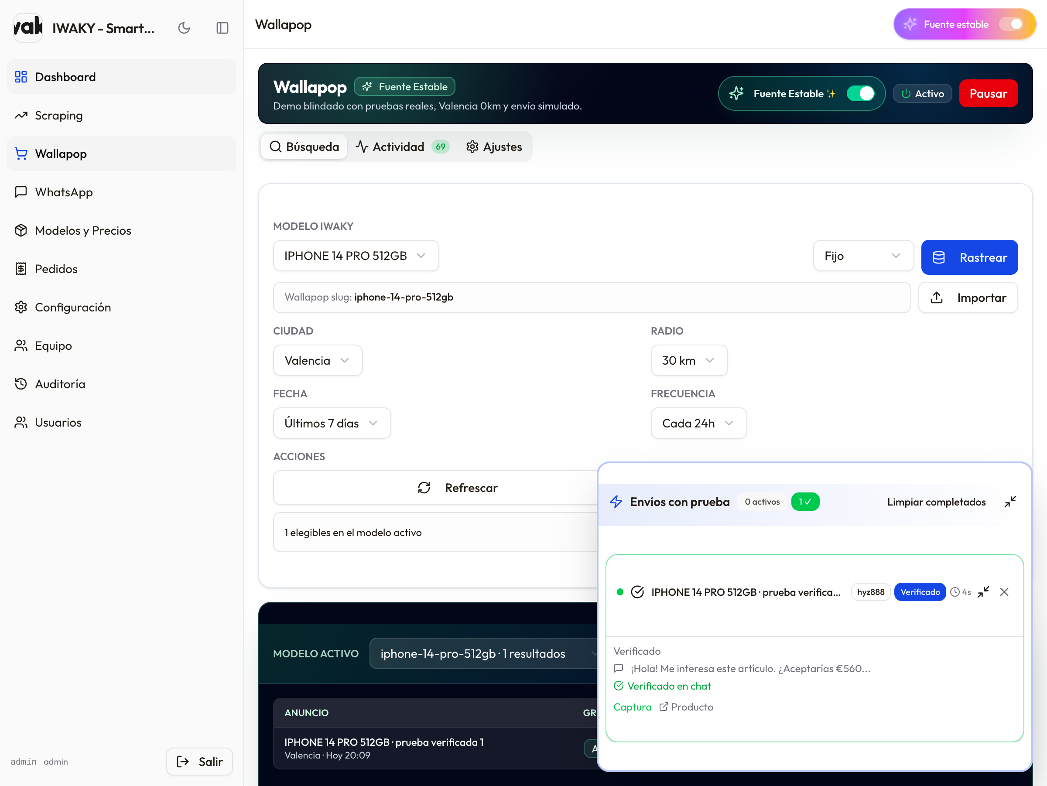The width and height of the screenshot is (1047, 786).
Task: Switch to the Ajustes tab
Action: tap(494, 147)
